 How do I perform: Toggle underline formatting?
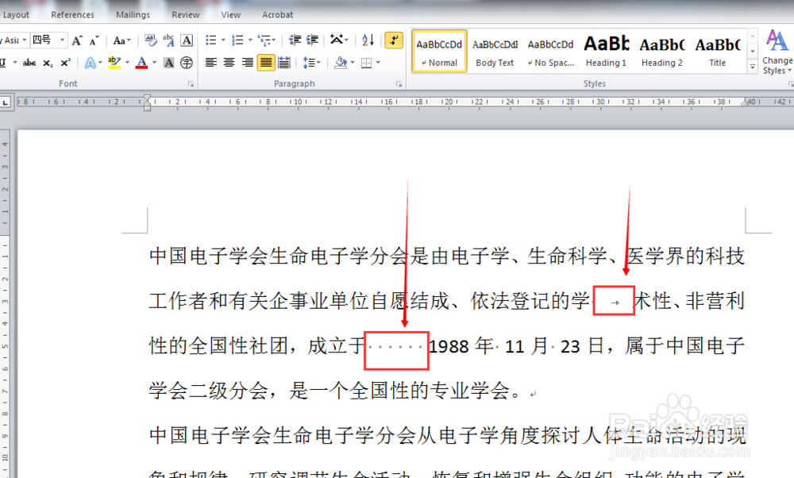pos(3,63)
